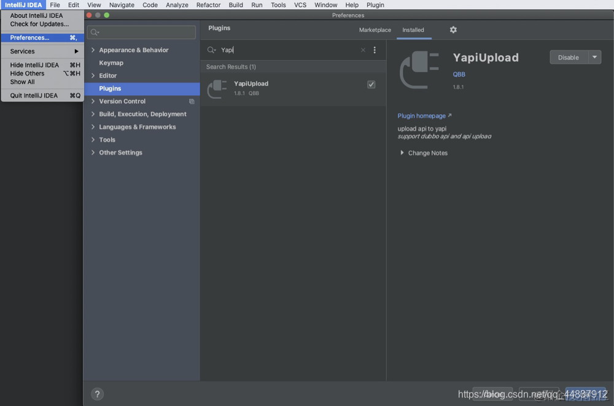Viewport: 614px width, 406px height.
Task: Uncheck the YapiUpload enabled checkbox
Action: 371,85
